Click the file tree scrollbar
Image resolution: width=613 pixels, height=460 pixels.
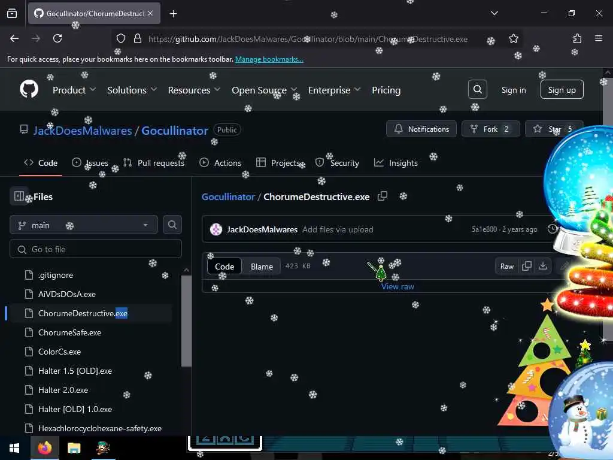point(187,321)
